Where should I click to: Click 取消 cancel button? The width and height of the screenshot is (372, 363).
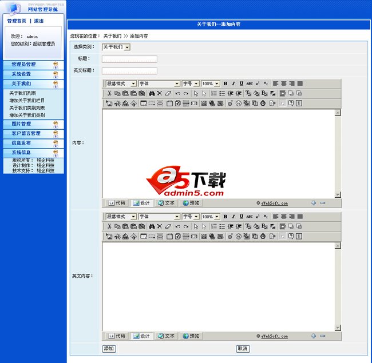pyautogui.click(x=243, y=349)
